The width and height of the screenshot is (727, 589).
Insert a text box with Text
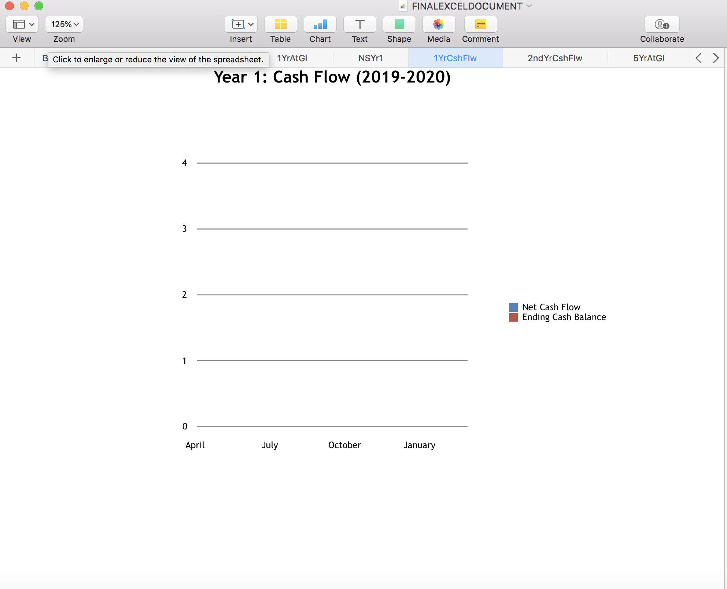pos(359,24)
